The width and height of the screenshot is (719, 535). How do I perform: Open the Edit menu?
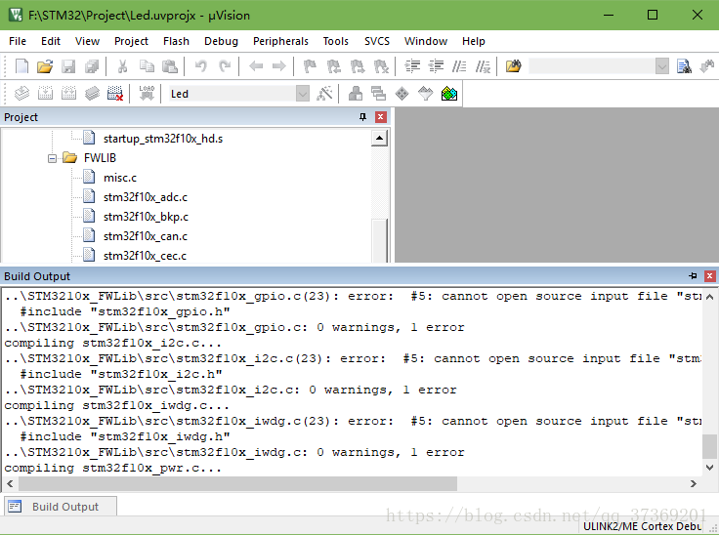(x=51, y=41)
